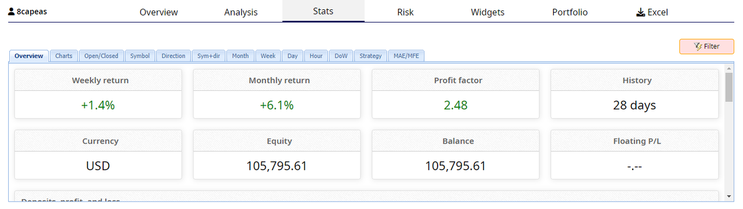The width and height of the screenshot is (743, 209).
Task: Open the Open/Closed sub-tab
Action: click(x=101, y=56)
